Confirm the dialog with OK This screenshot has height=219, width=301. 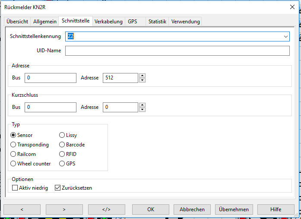pyautogui.click(x=150, y=209)
